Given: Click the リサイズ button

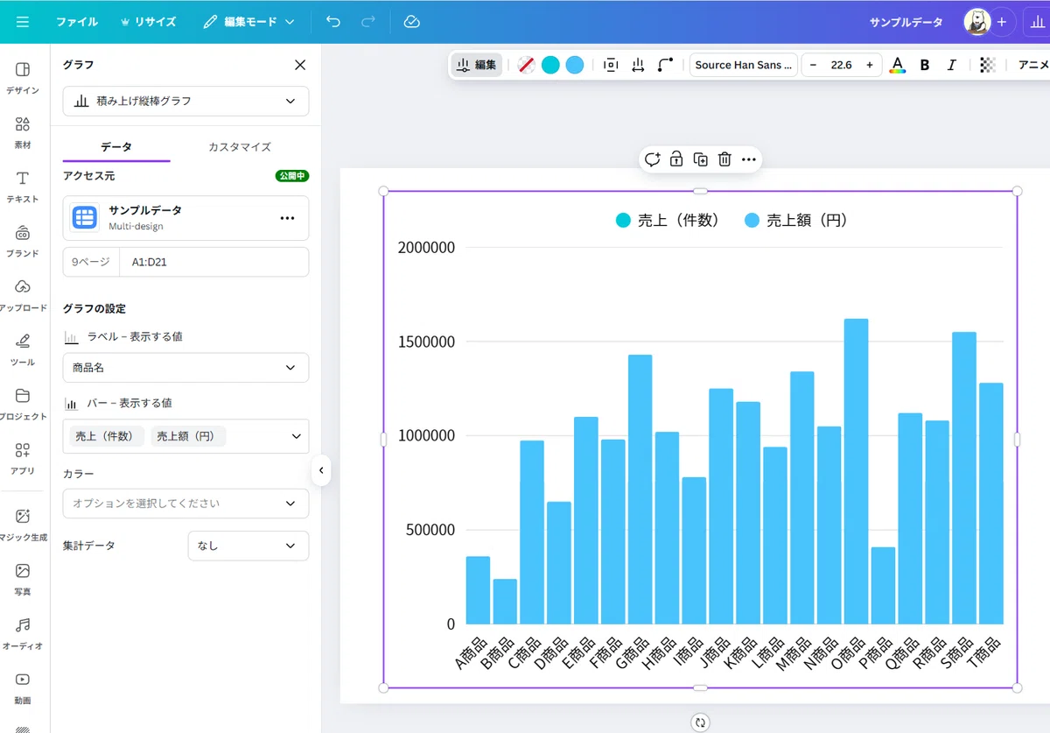Looking at the screenshot, I should click(148, 22).
